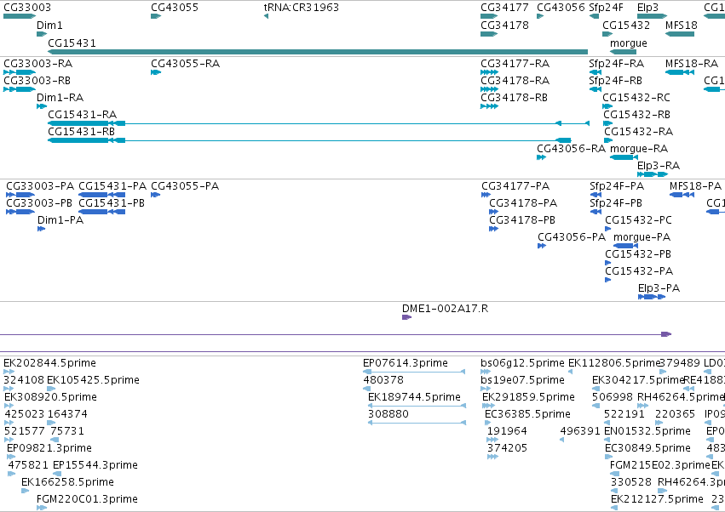This screenshot has height=512, width=725.
Task: Open the CG43055-RA transcript label
Action: tap(186, 64)
